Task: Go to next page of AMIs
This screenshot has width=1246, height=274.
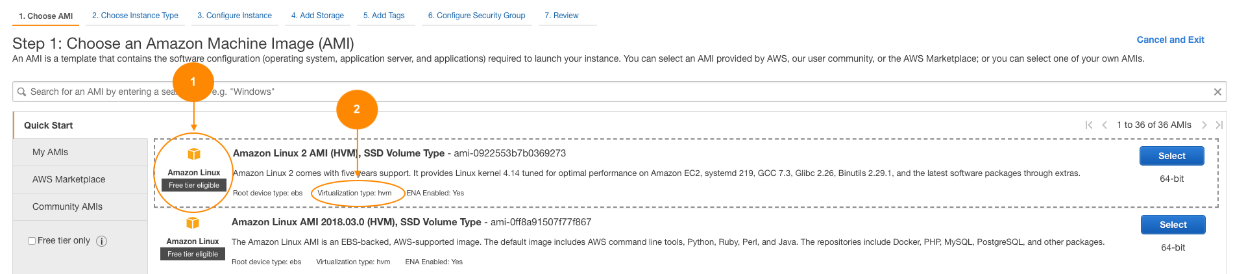Action: tap(1204, 125)
